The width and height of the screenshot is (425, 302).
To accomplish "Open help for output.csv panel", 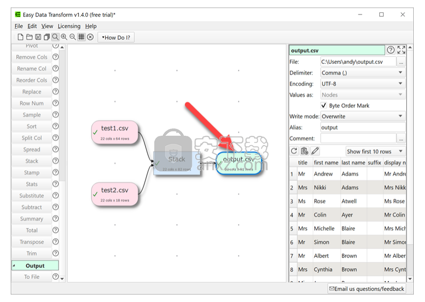I will (391, 50).
